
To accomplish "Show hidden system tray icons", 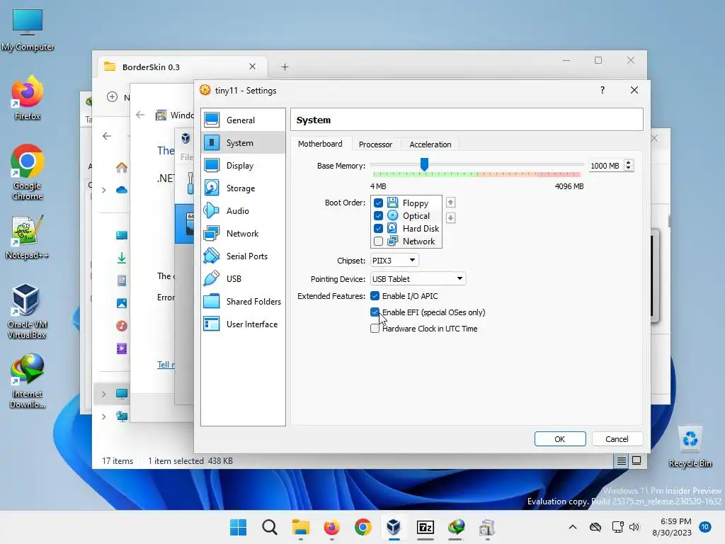I will point(572,527).
